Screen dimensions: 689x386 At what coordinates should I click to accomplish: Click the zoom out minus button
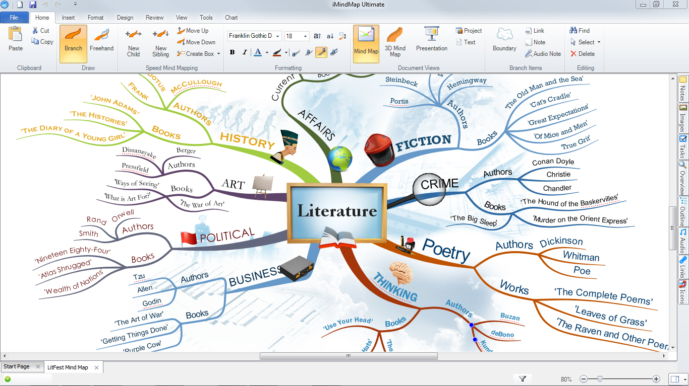pyautogui.click(x=584, y=379)
